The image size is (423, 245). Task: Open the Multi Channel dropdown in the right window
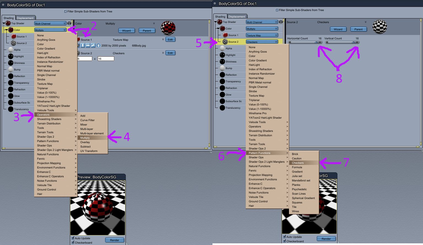pos(262,22)
